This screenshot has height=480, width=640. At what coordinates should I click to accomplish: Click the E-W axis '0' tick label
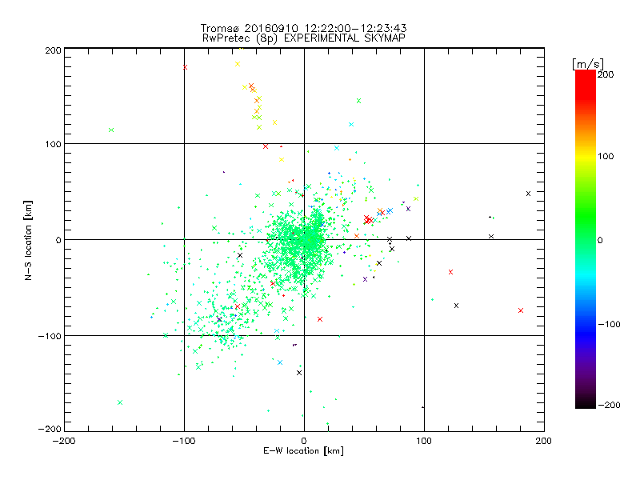tap(304, 441)
